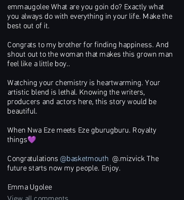This screenshot has height=200, width=184.
Task: Click the word "things" before the heart
Action: click(17, 140)
